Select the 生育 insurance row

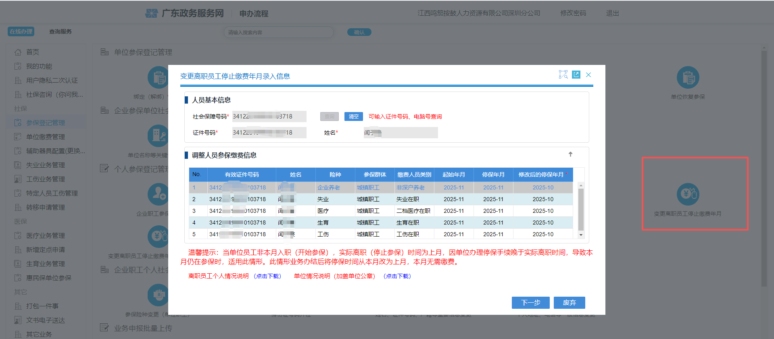pos(381,223)
